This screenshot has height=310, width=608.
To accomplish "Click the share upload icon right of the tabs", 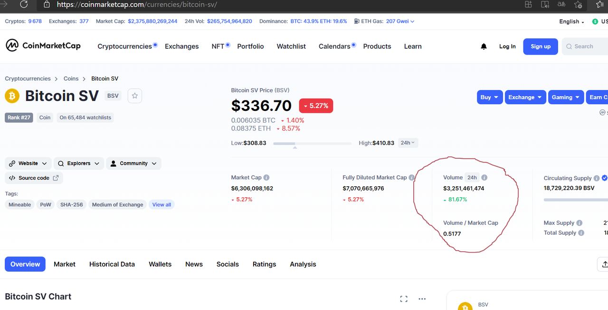I will point(604,264).
